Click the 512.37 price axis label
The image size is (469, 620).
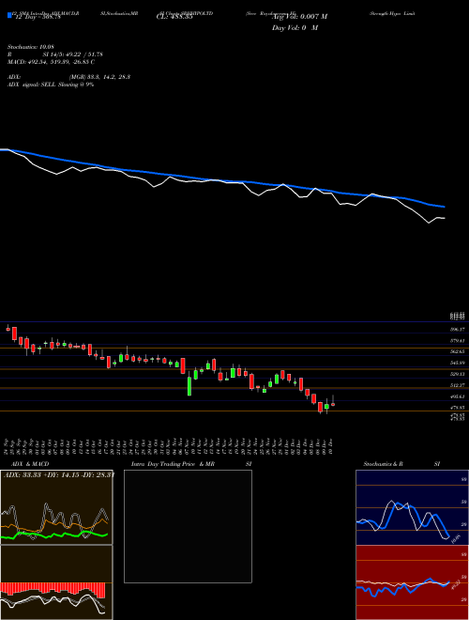coord(458,385)
